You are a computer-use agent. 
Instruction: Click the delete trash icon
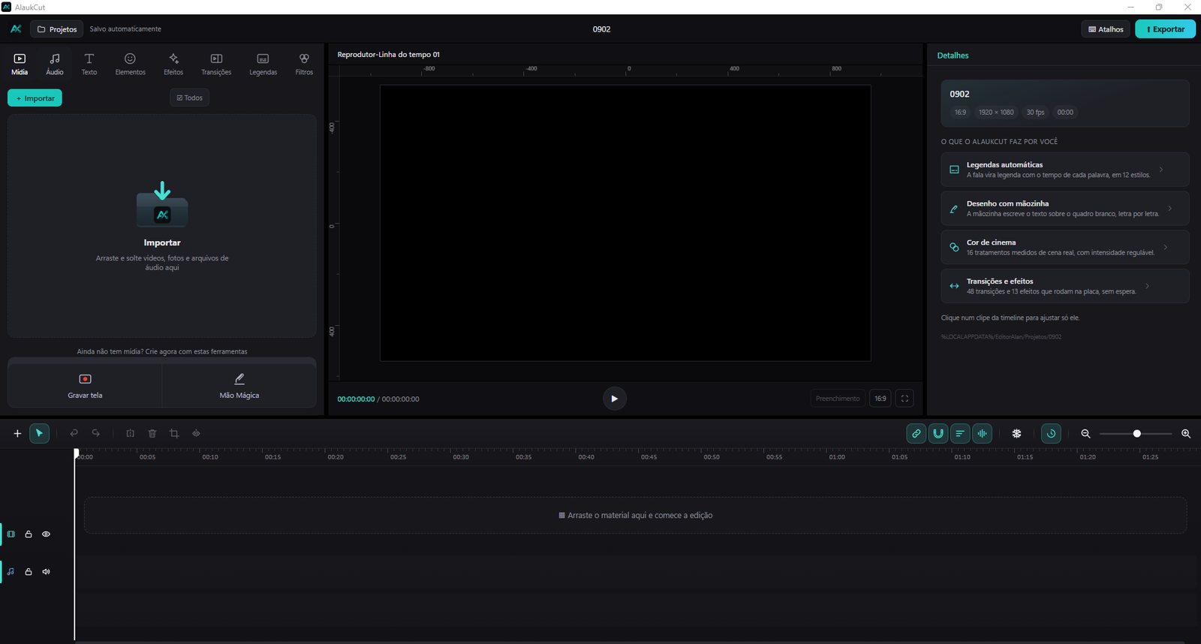tap(152, 433)
